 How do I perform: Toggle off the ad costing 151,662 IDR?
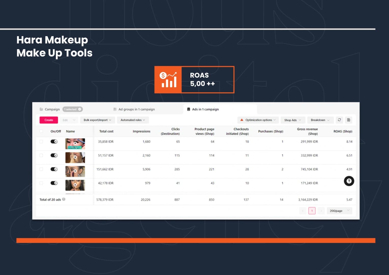click(54, 169)
